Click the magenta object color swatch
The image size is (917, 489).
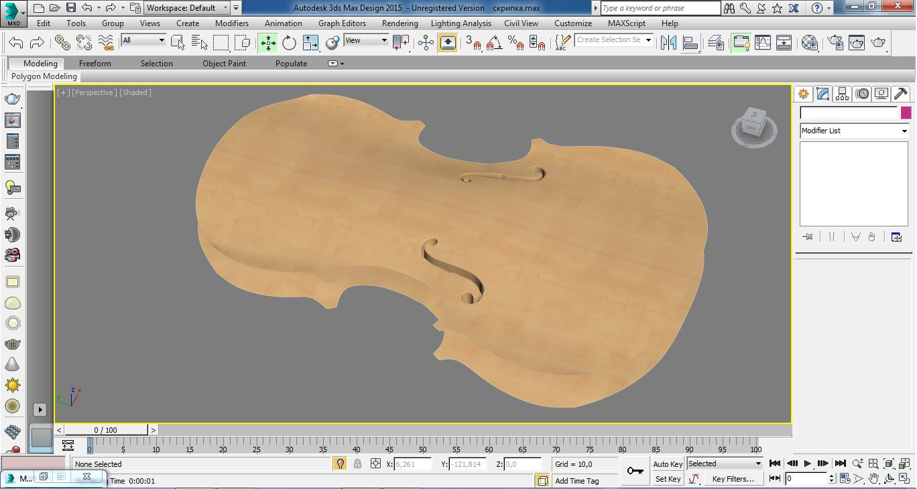(x=906, y=113)
